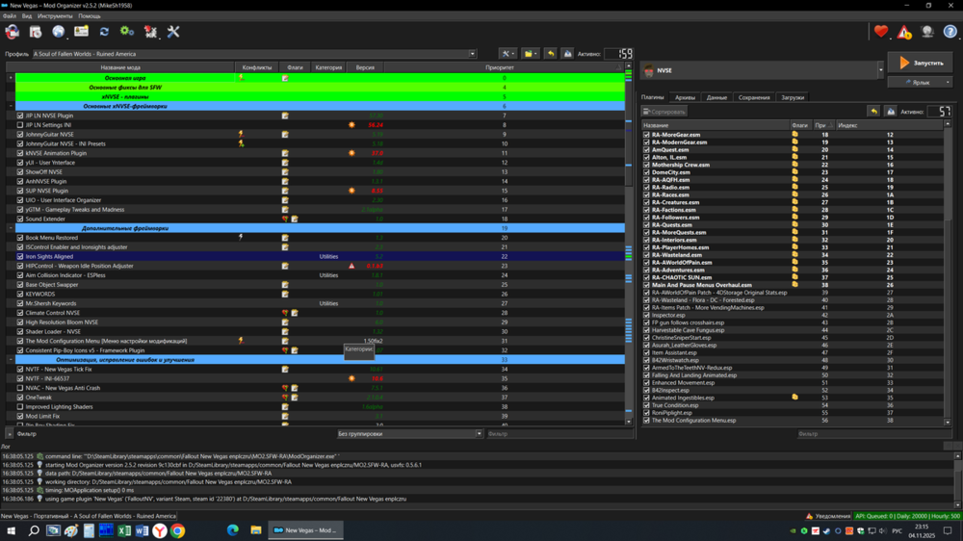Open settings wrench and screwdriver icon
This screenshot has height=541, width=963.
coord(173,32)
